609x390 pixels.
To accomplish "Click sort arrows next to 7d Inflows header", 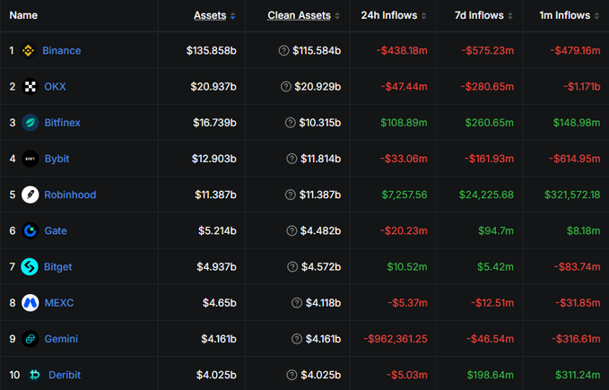I will click(510, 16).
